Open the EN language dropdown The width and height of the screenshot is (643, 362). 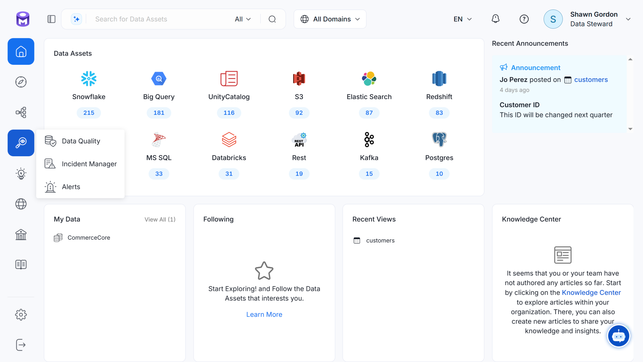pyautogui.click(x=462, y=19)
